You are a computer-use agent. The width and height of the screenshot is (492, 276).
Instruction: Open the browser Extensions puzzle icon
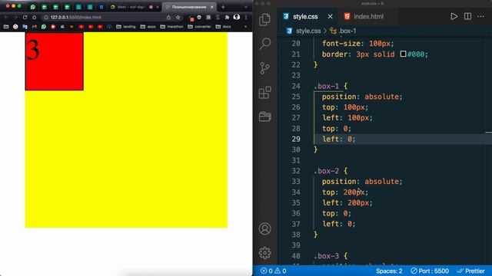point(228,18)
